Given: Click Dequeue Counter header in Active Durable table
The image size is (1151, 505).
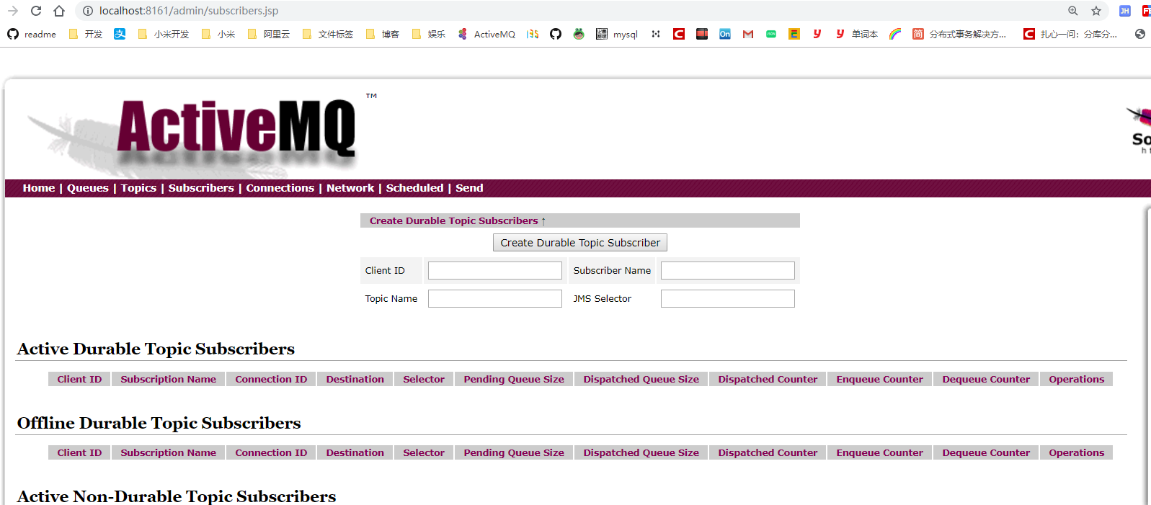Looking at the screenshot, I should [986, 380].
